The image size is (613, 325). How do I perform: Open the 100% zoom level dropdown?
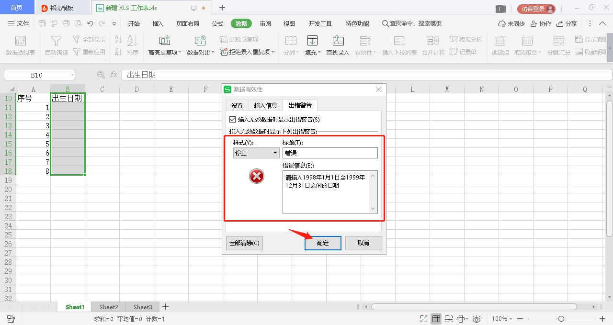coord(502,319)
